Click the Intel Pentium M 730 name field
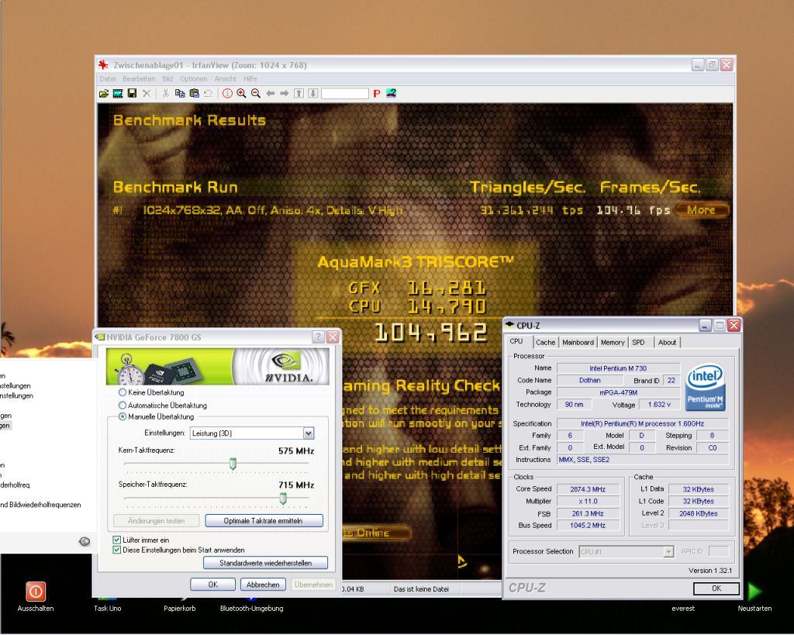Image resolution: width=794 pixels, height=635 pixels. [x=618, y=368]
